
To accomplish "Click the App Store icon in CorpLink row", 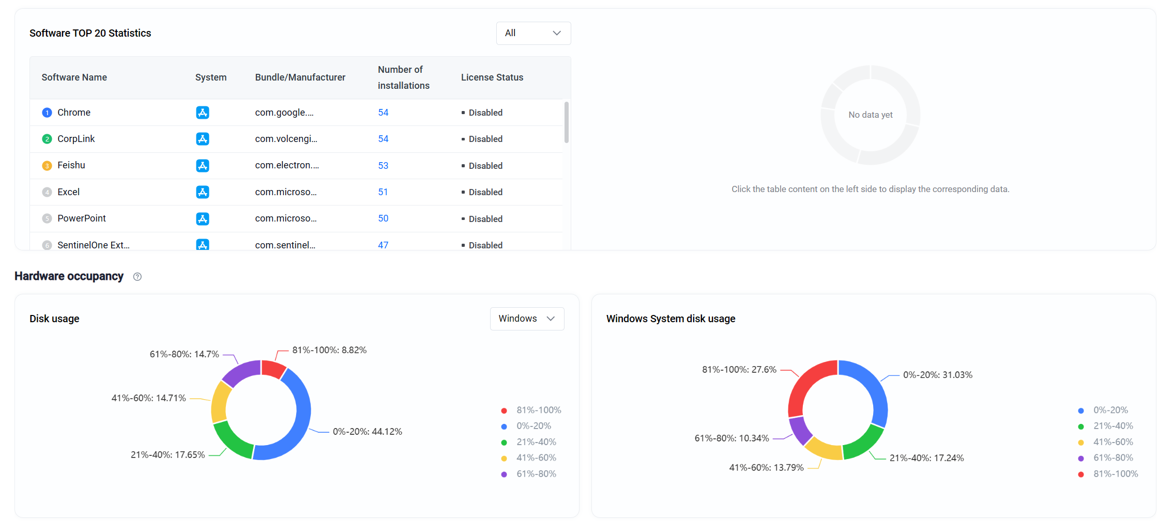I will click(203, 139).
